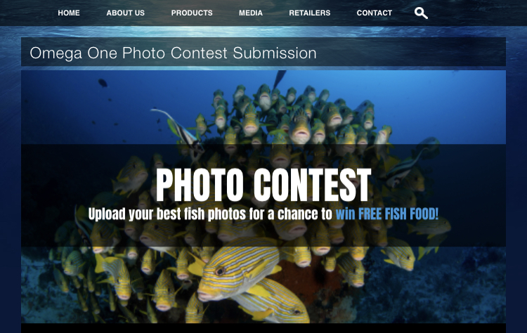527x333 pixels.
Task: Click the CONTACT navigation link
Action: (x=374, y=13)
